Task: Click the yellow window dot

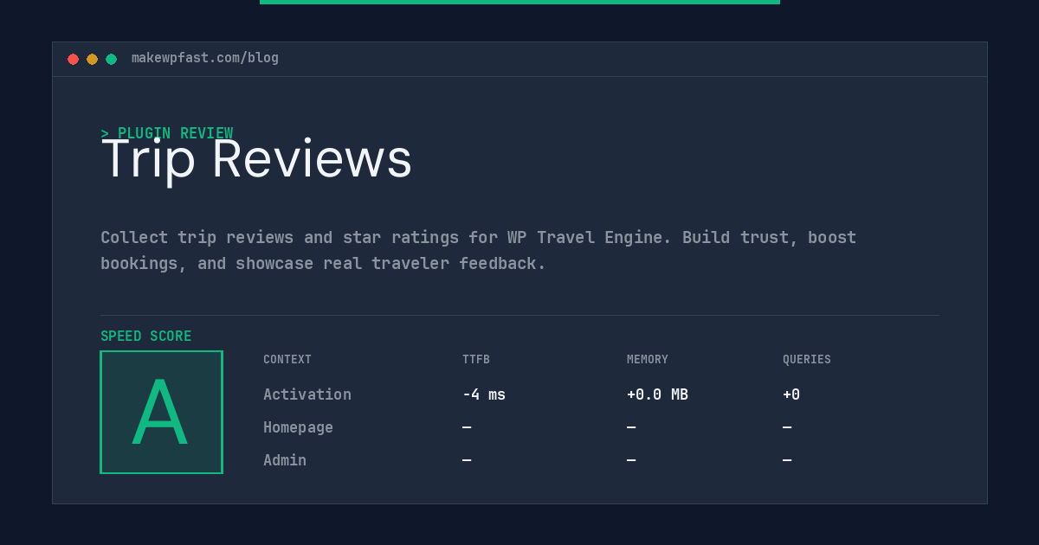Action: 92,59
